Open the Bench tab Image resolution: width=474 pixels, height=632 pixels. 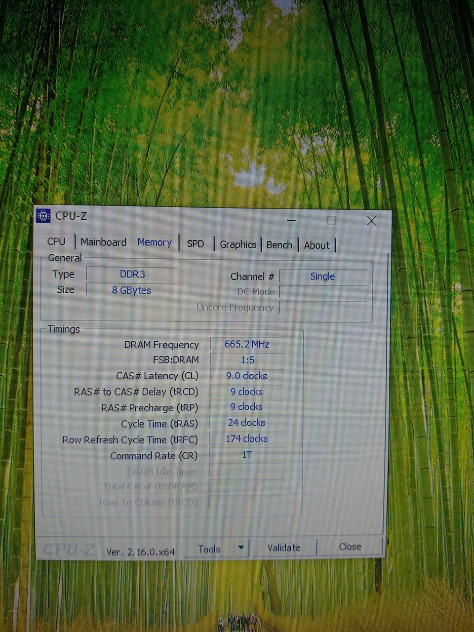279,245
